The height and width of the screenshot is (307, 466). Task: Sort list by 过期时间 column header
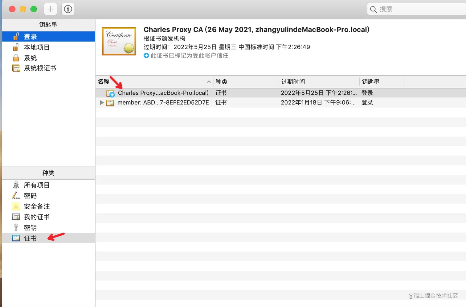319,82
